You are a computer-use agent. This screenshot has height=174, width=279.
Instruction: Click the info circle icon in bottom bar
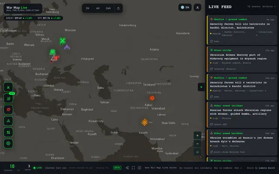click(x=139, y=168)
